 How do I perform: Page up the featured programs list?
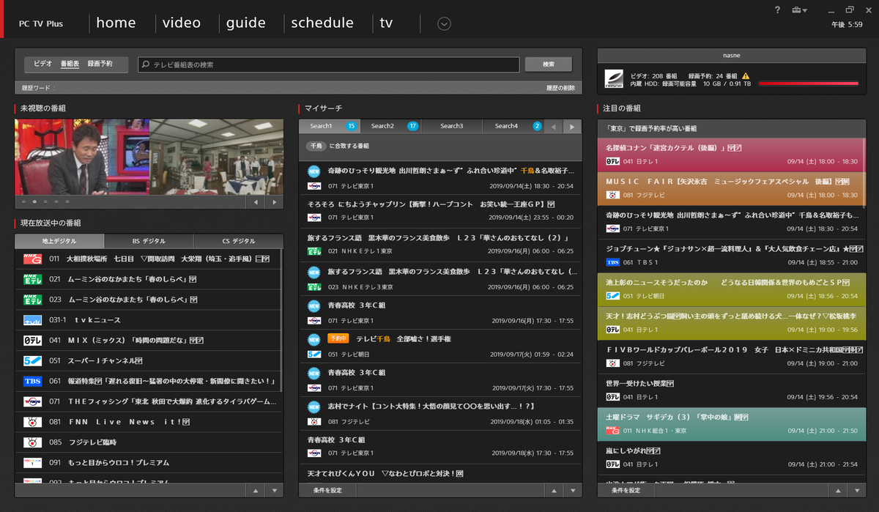[x=838, y=490]
